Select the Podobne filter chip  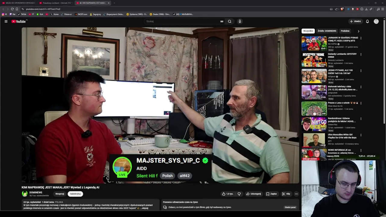coord(345,31)
